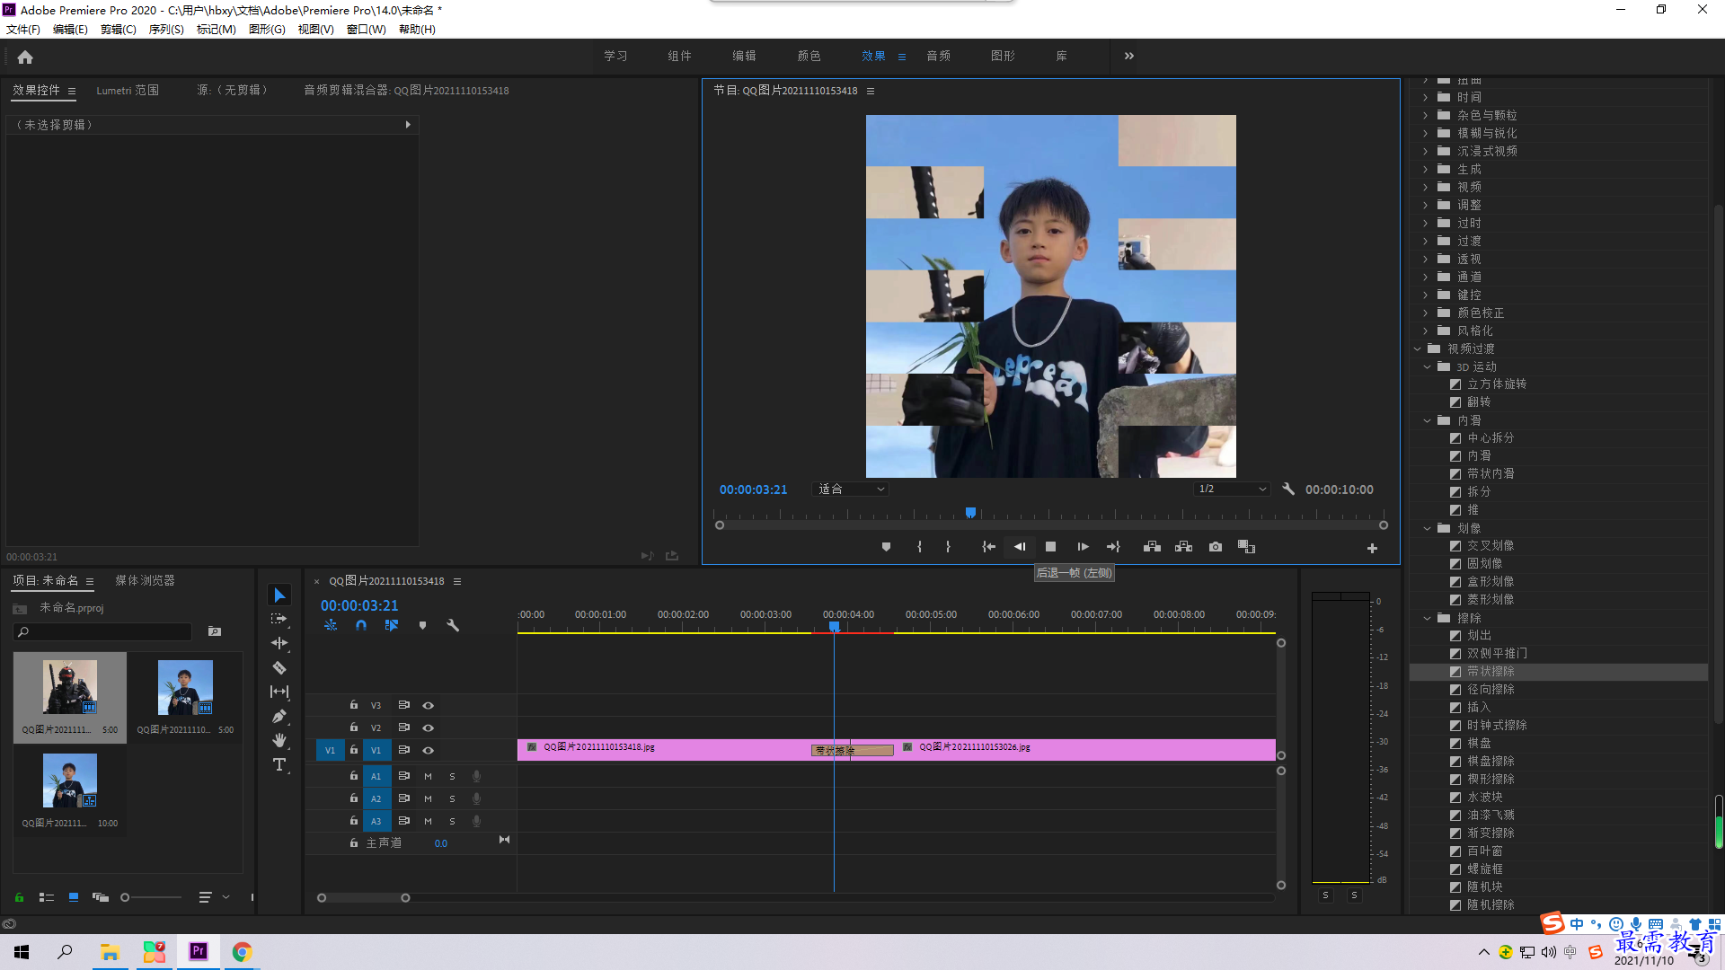This screenshot has width=1725, height=970.
Task: Switch to the 编辑 workspace
Action: pyautogui.click(x=744, y=56)
